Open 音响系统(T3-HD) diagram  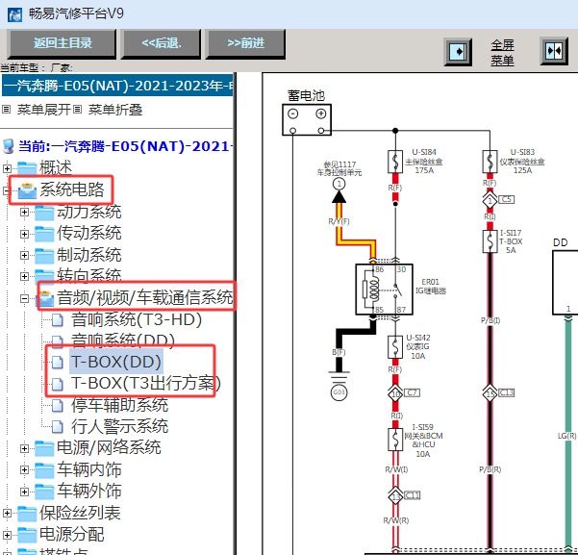137,319
